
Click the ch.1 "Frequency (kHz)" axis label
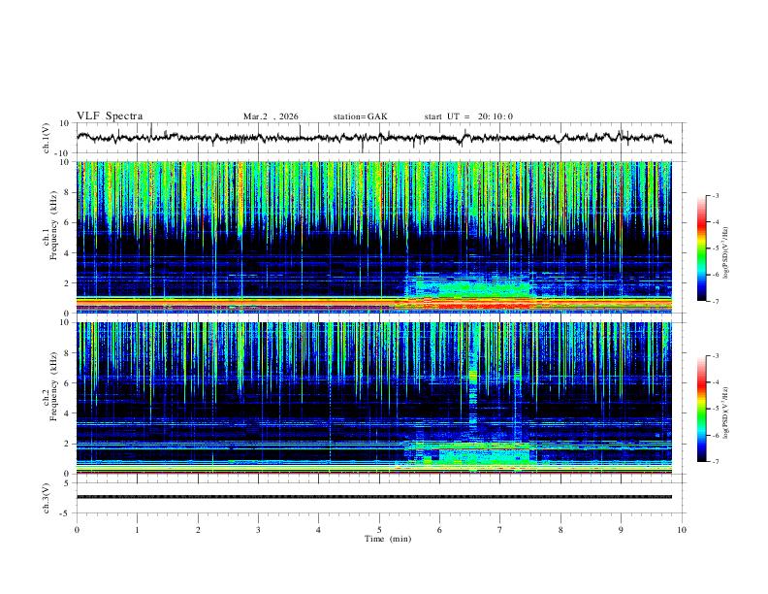(x=54, y=226)
